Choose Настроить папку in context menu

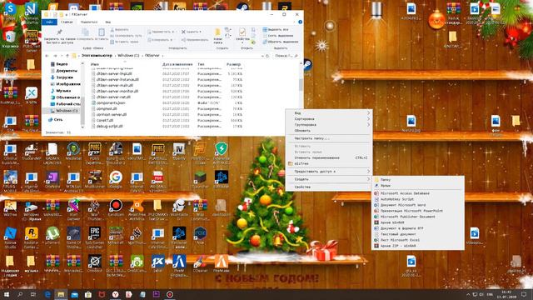(x=328, y=138)
